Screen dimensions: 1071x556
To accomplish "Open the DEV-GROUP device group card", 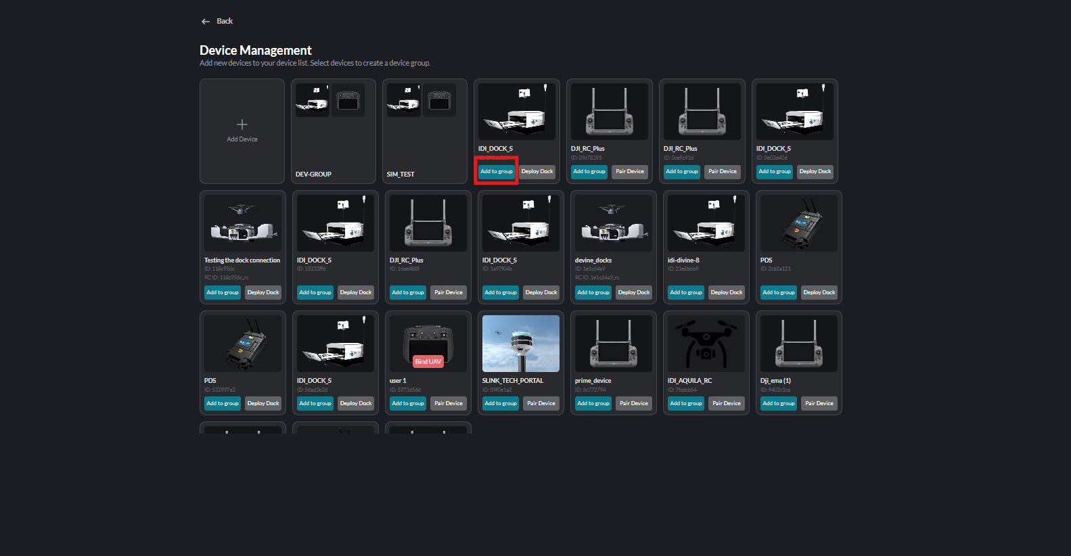I will [x=334, y=131].
